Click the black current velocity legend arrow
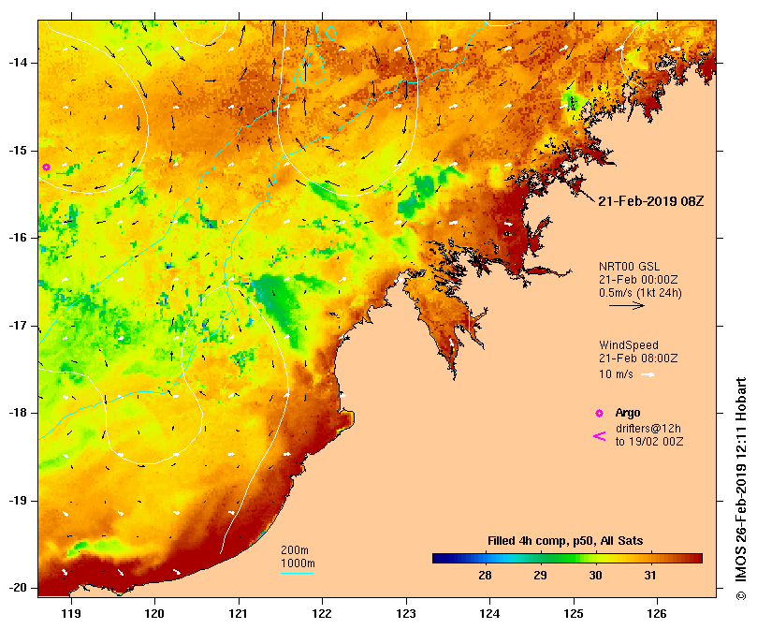Image resolution: width=757 pixels, height=629 pixels. pyautogui.click(x=627, y=305)
